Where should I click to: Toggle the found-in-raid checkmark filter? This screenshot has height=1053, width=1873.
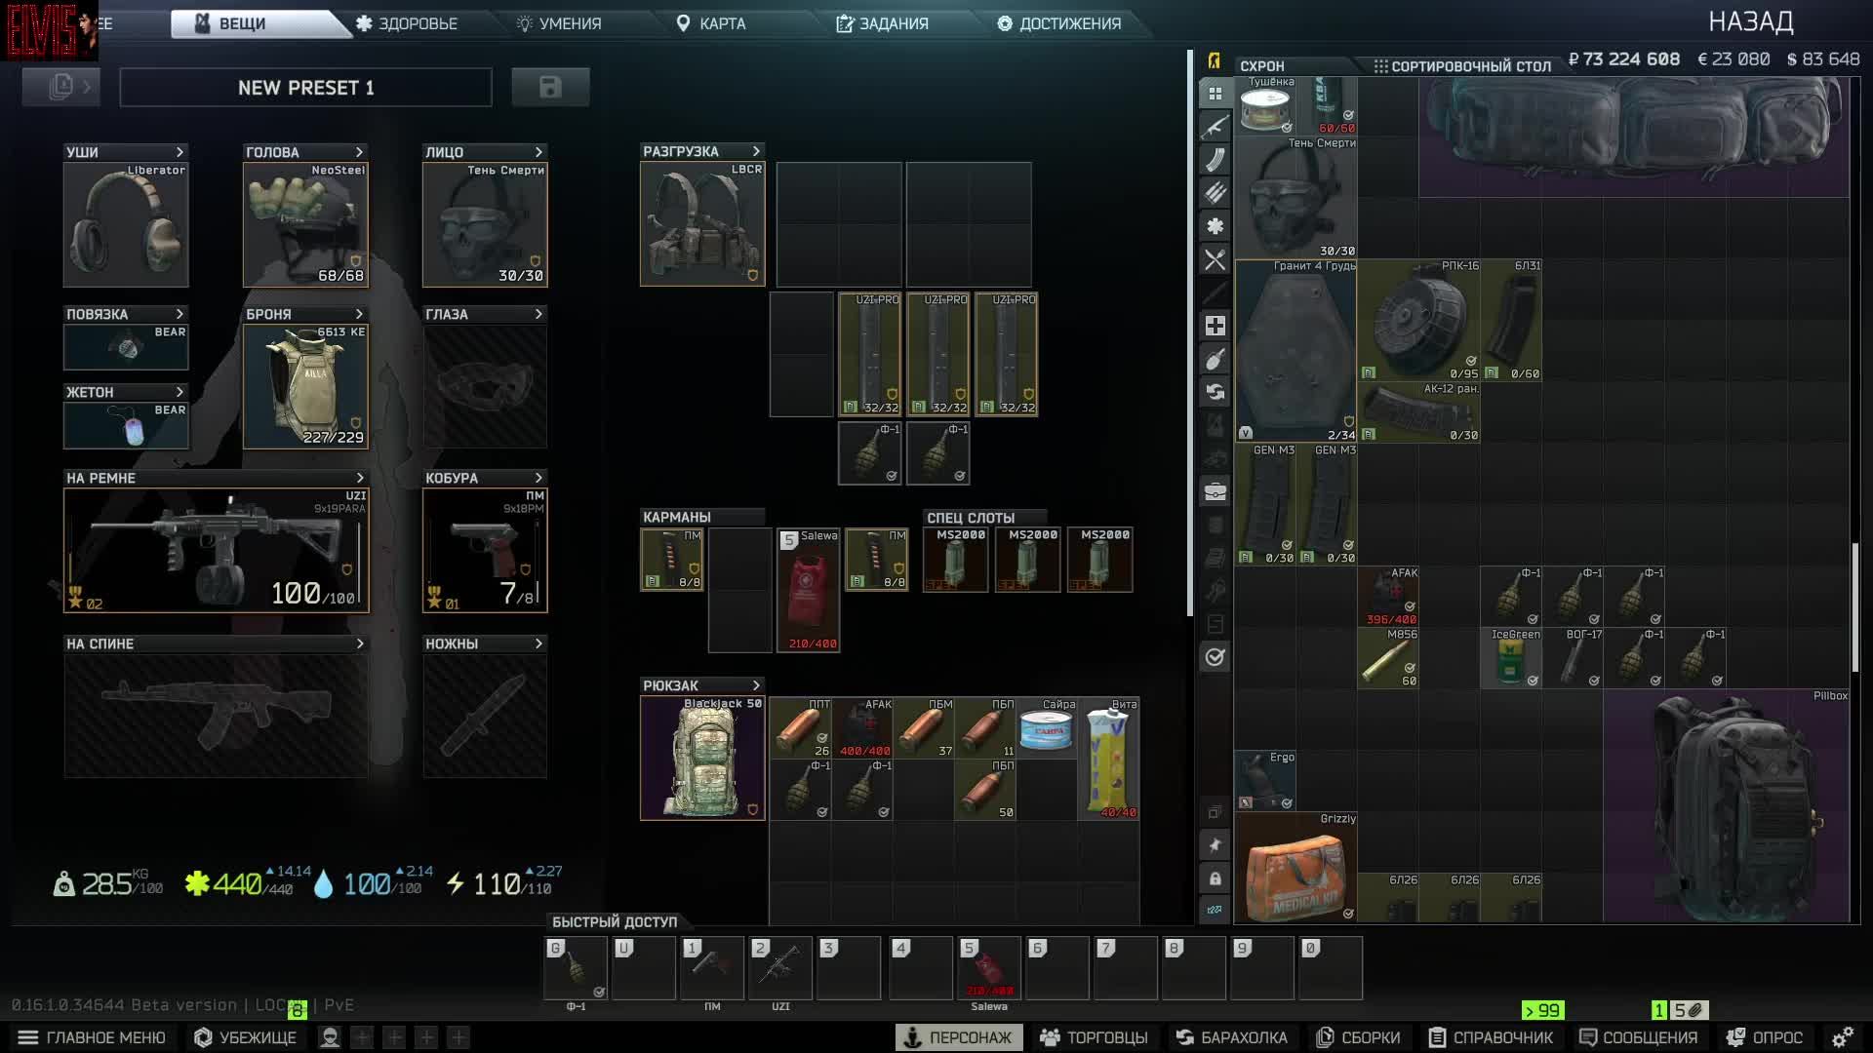click(x=1215, y=658)
